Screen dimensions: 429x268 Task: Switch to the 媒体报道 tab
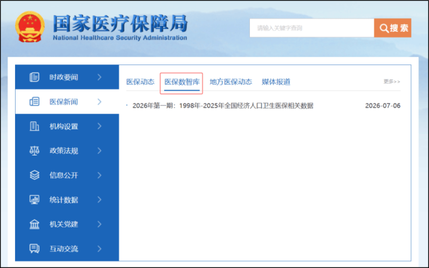(276, 82)
